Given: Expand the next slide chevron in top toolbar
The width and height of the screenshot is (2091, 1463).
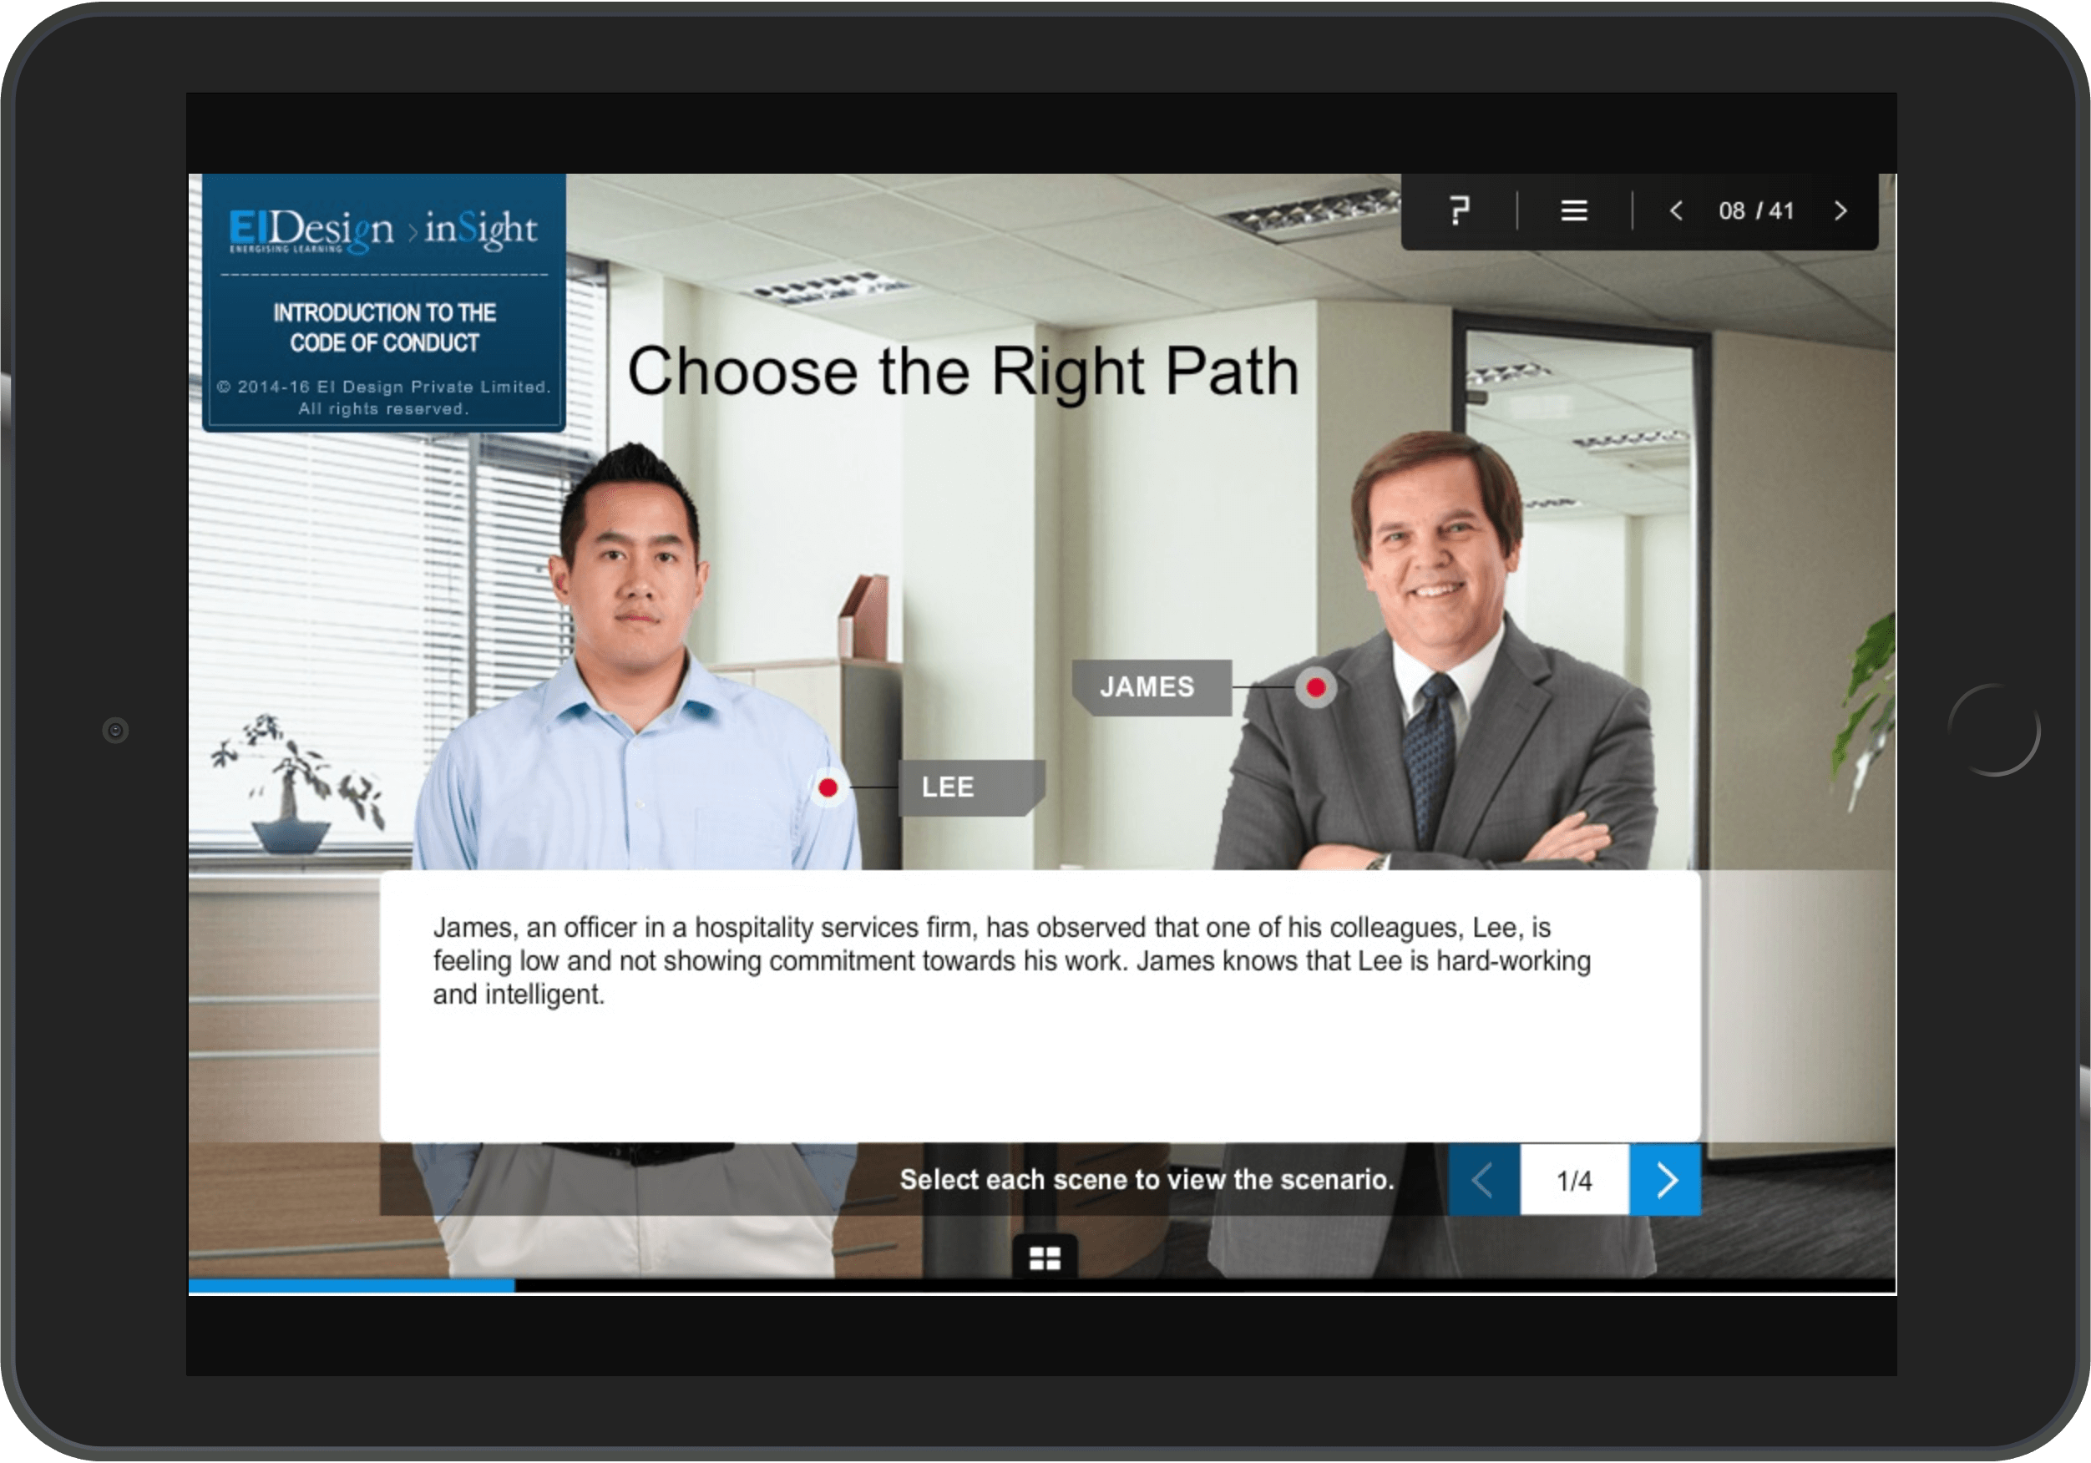Looking at the screenshot, I should [x=1840, y=210].
